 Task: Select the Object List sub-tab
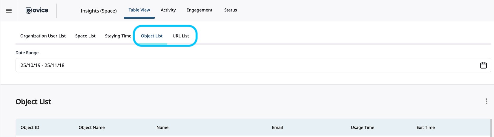click(152, 36)
